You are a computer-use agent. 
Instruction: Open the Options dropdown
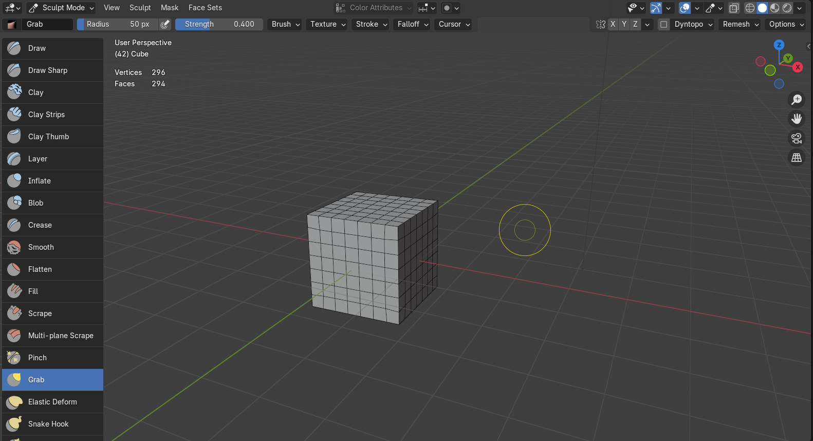click(x=785, y=24)
